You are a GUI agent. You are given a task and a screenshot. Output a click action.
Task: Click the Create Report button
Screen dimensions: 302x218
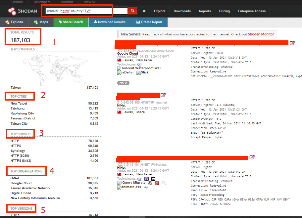[x=149, y=22]
